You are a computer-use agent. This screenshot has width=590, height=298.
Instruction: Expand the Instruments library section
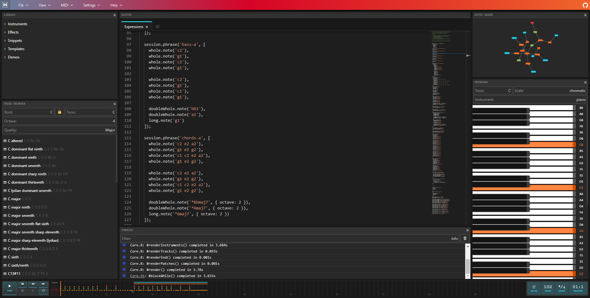(18, 24)
